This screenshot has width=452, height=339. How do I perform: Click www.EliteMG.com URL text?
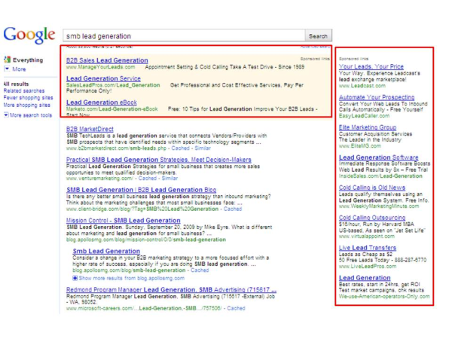[x=360, y=146]
